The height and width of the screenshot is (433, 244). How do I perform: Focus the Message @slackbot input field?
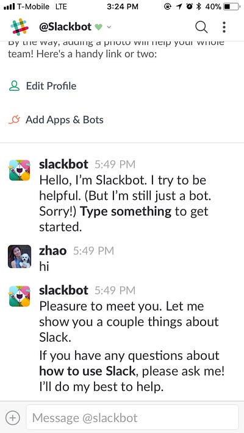tap(132, 418)
